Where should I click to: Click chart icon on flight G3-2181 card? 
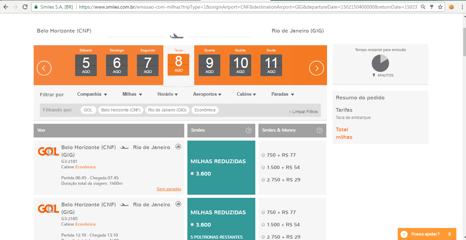pos(178,147)
